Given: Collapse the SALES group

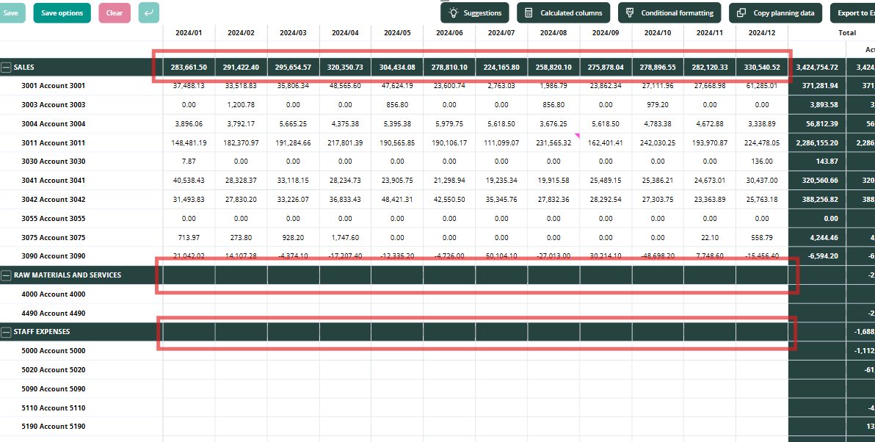Looking at the screenshot, I should (6, 67).
